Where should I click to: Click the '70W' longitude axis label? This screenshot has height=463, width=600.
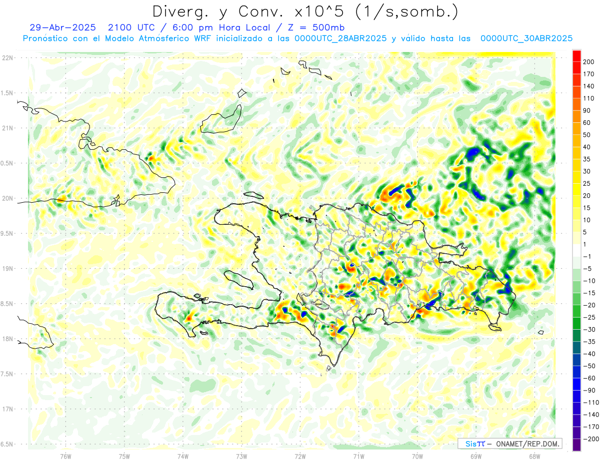coord(417,456)
